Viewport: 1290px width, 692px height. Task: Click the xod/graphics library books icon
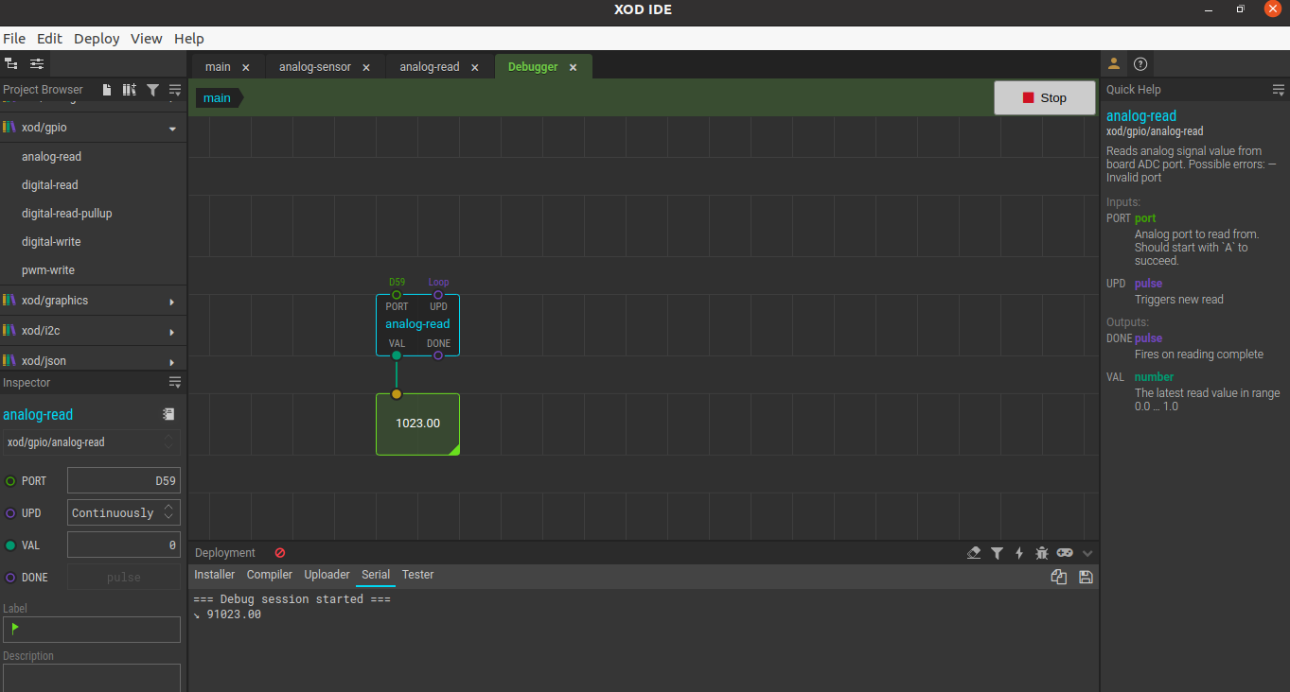(x=9, y=301)
